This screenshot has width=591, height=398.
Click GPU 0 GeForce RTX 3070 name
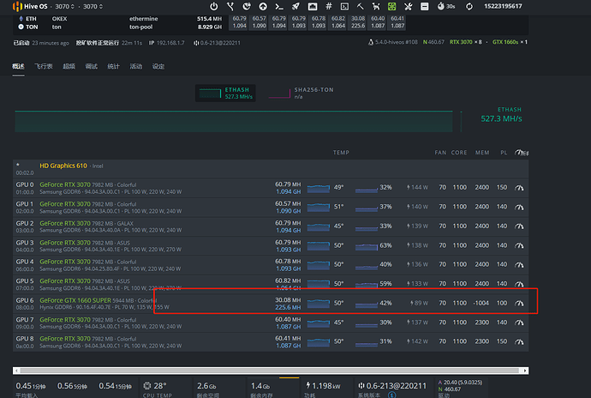65,184
